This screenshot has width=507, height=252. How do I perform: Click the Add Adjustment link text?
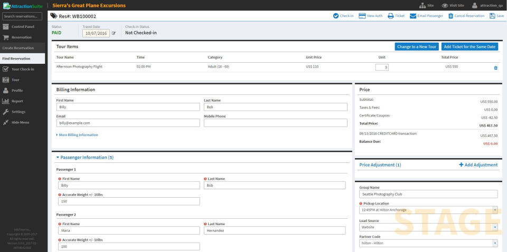click(481, 165)
